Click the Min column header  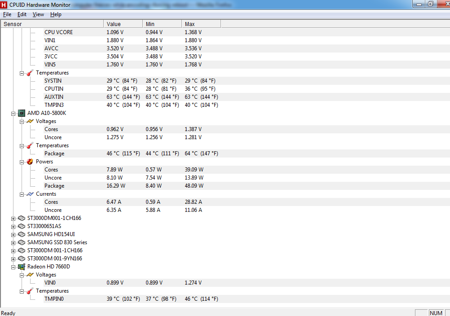(162, 24)
